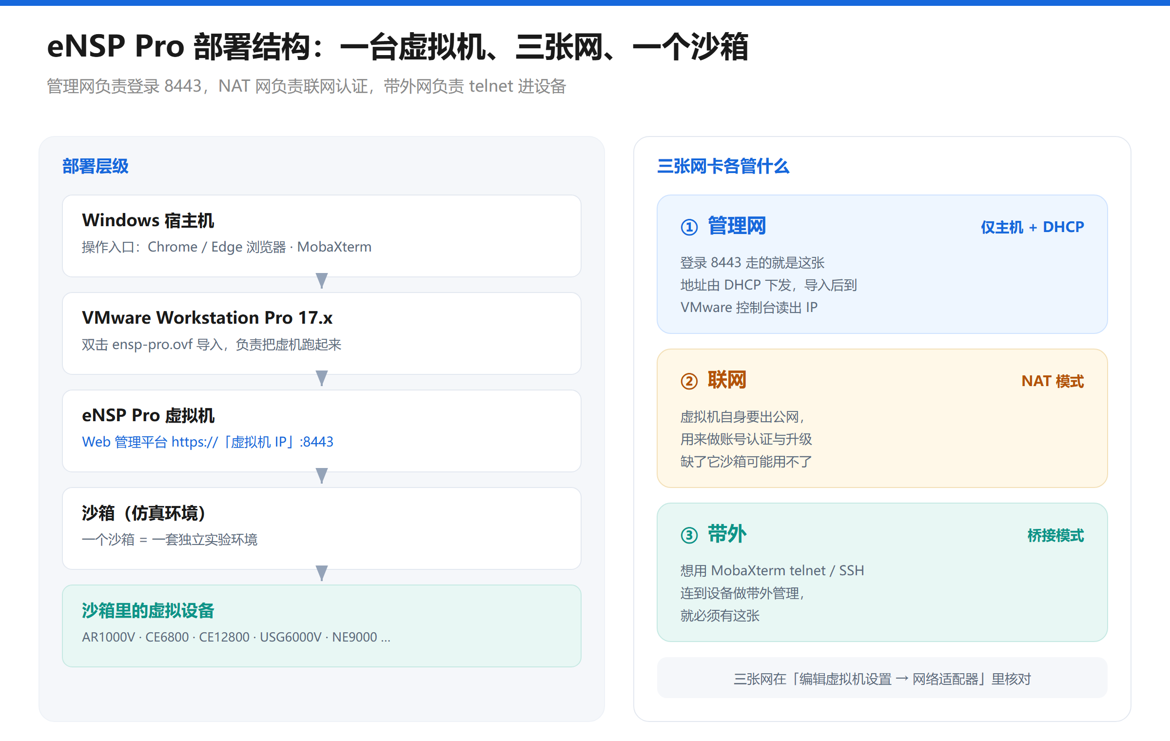Select the 登录 8443 走的就是这张 line
This screenshot has height=741, width=1170.
pos(752,263)
